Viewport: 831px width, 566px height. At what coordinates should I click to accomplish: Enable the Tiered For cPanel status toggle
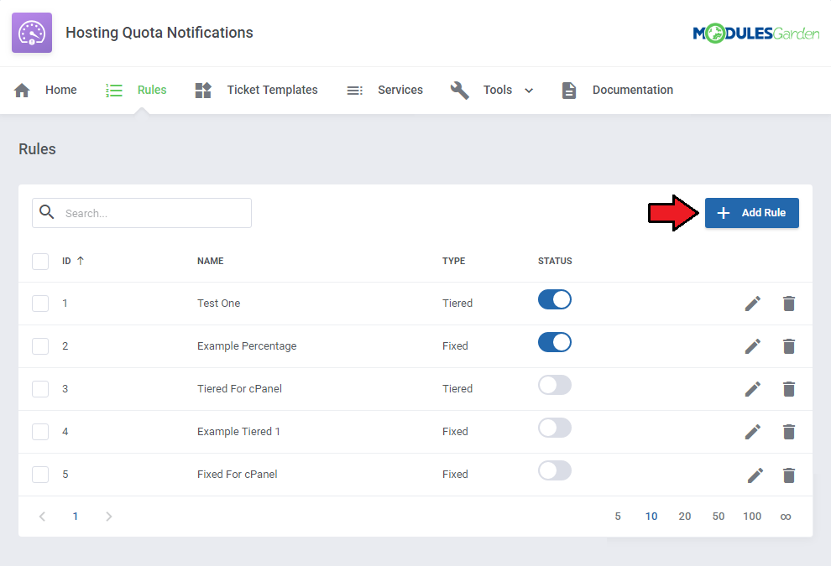click(x=555, y=385)
